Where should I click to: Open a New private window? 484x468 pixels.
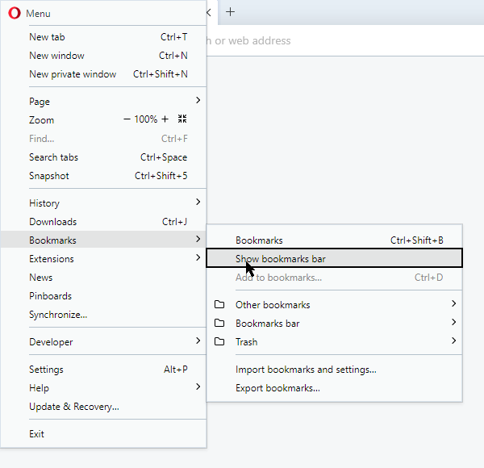click(x=103, y=74)
